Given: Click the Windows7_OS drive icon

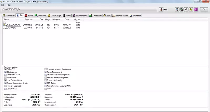Looking at the screenshot, I should pyautogui.click(x=4, y=25).
